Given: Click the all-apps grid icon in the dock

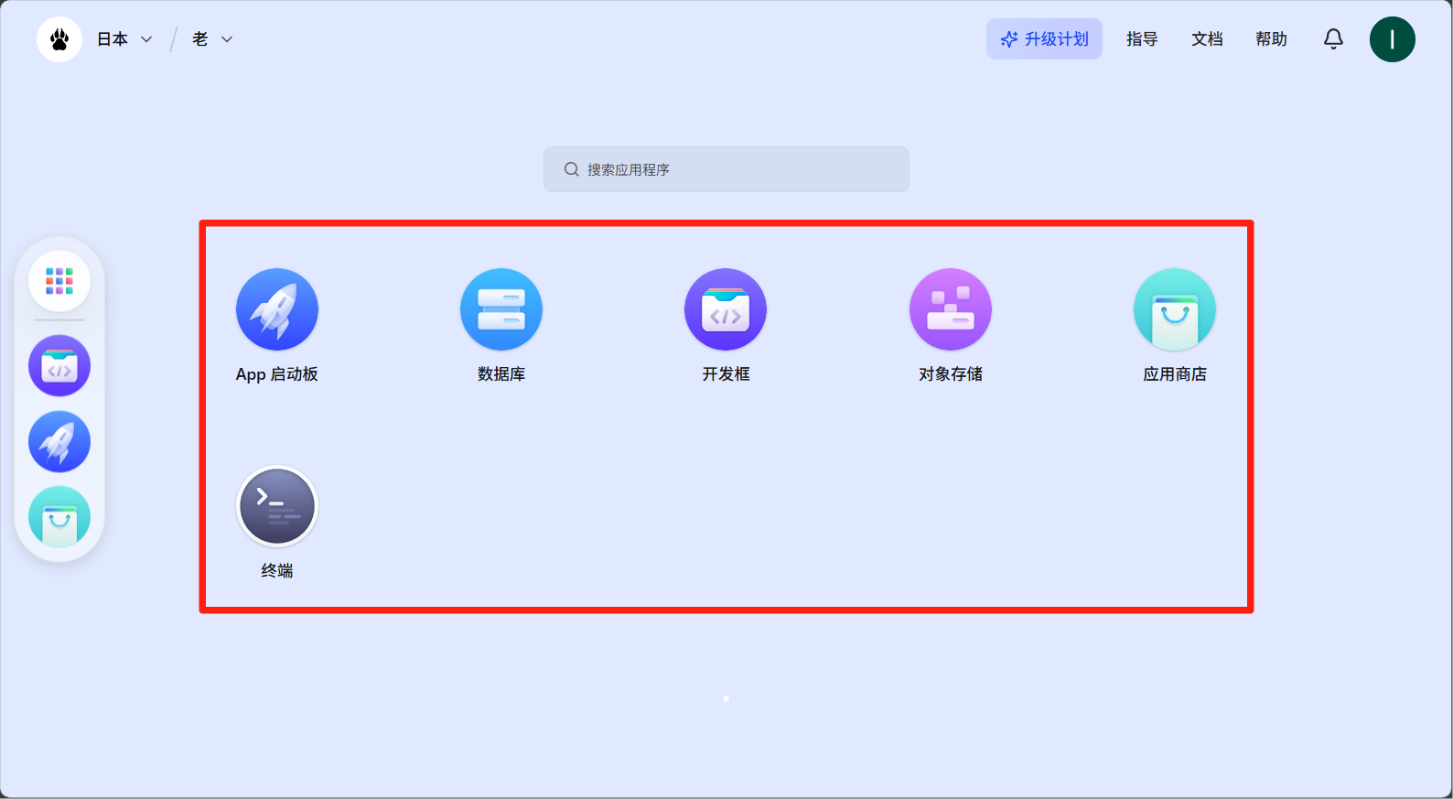Looking at the screenshot, I should click(x=59, y=281).
